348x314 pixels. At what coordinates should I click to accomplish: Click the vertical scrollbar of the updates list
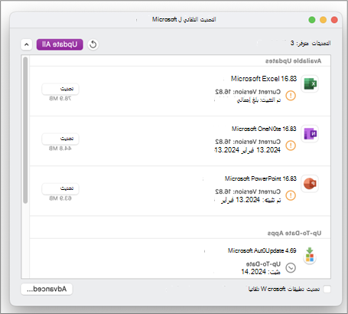tap(25, 130)
